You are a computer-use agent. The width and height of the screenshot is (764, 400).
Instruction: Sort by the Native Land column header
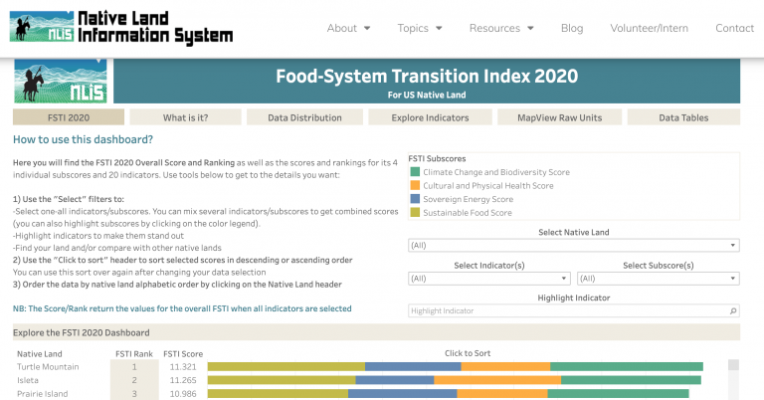pos(40,353)
